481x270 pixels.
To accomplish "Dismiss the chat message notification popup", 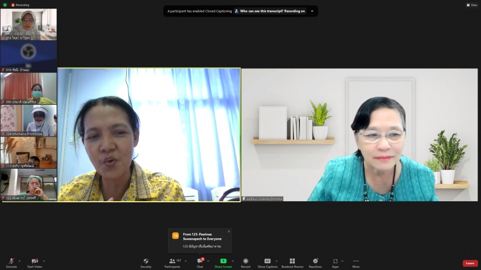I will pos(228,232).
